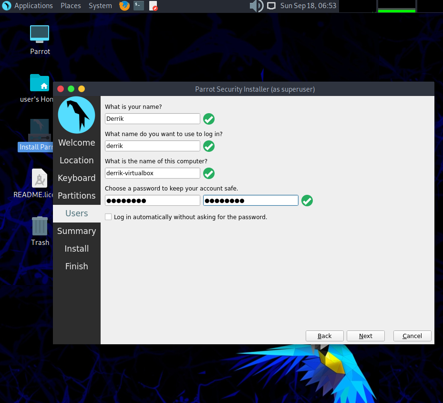Screen dimensions: 443x403
Task: Click the green checkmark beside the password fields
Action: (307, 201)
